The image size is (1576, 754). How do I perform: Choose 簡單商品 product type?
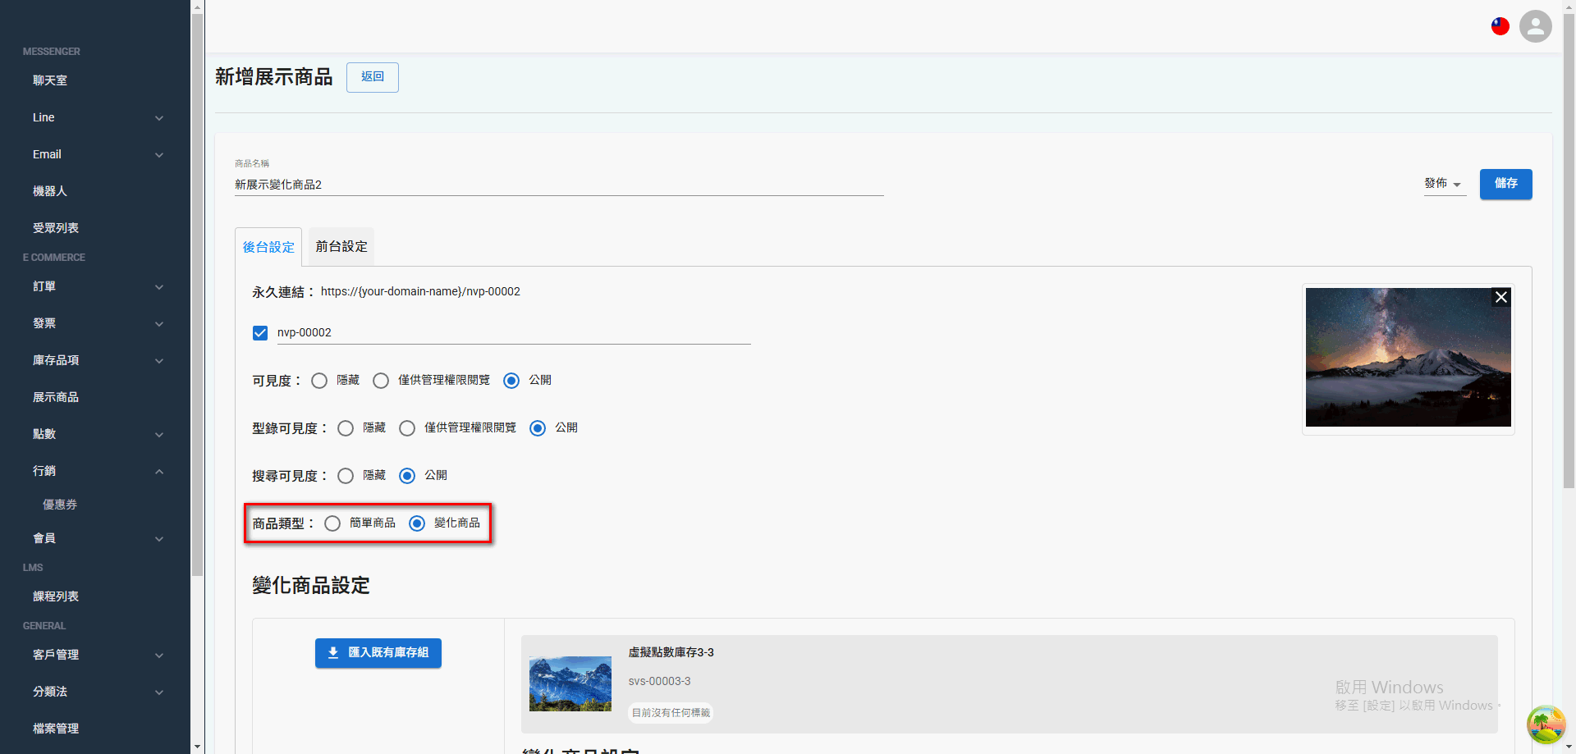[332, 523]
